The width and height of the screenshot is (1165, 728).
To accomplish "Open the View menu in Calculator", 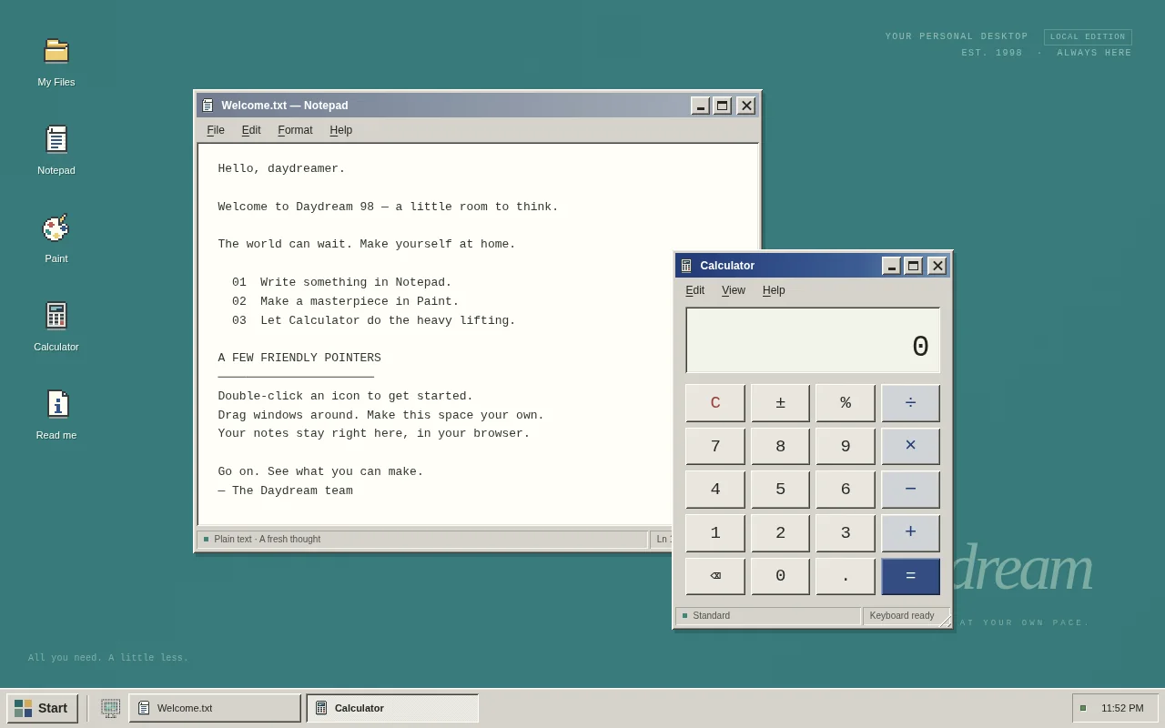I will [x=734, y=290].
